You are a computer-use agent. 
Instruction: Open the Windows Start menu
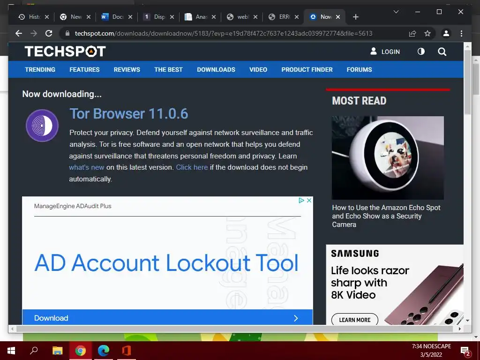[11, 351]
